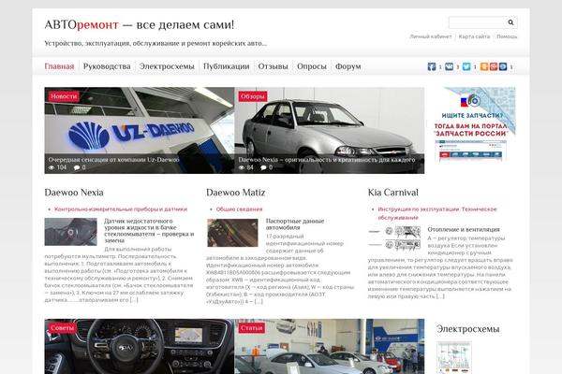Click the view count 84
562x374 pixels.
click(250, 167)
